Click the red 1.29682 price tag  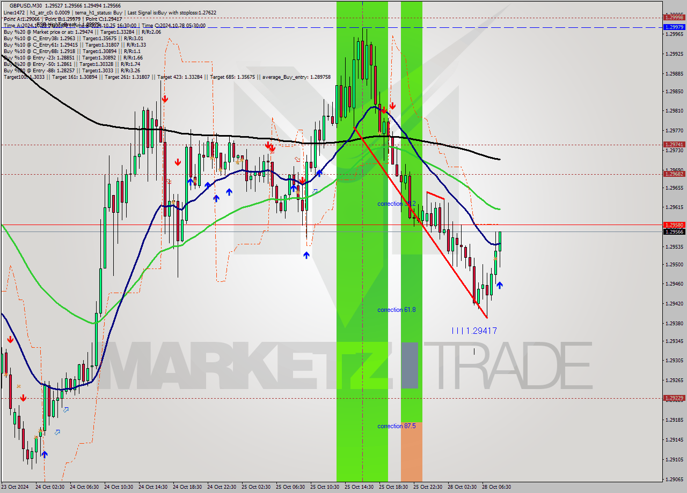click(x=674, y=174)
